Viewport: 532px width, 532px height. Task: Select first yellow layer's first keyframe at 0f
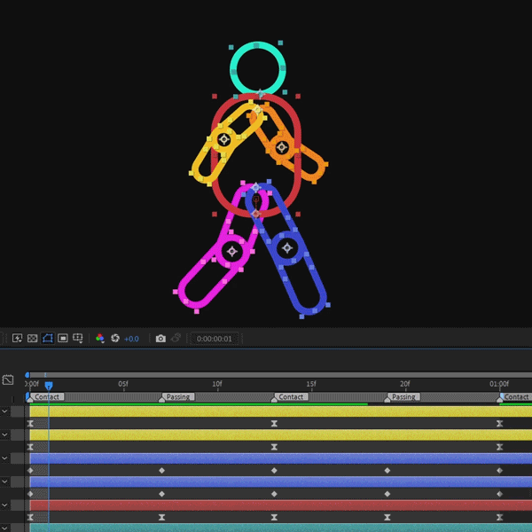(x=30, y=424)
